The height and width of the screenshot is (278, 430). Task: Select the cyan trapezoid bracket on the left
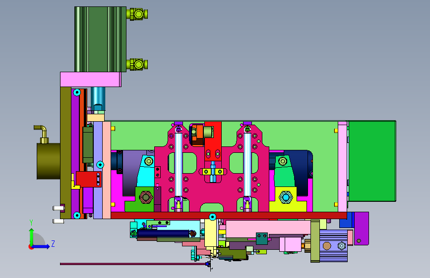click(146, 171)
